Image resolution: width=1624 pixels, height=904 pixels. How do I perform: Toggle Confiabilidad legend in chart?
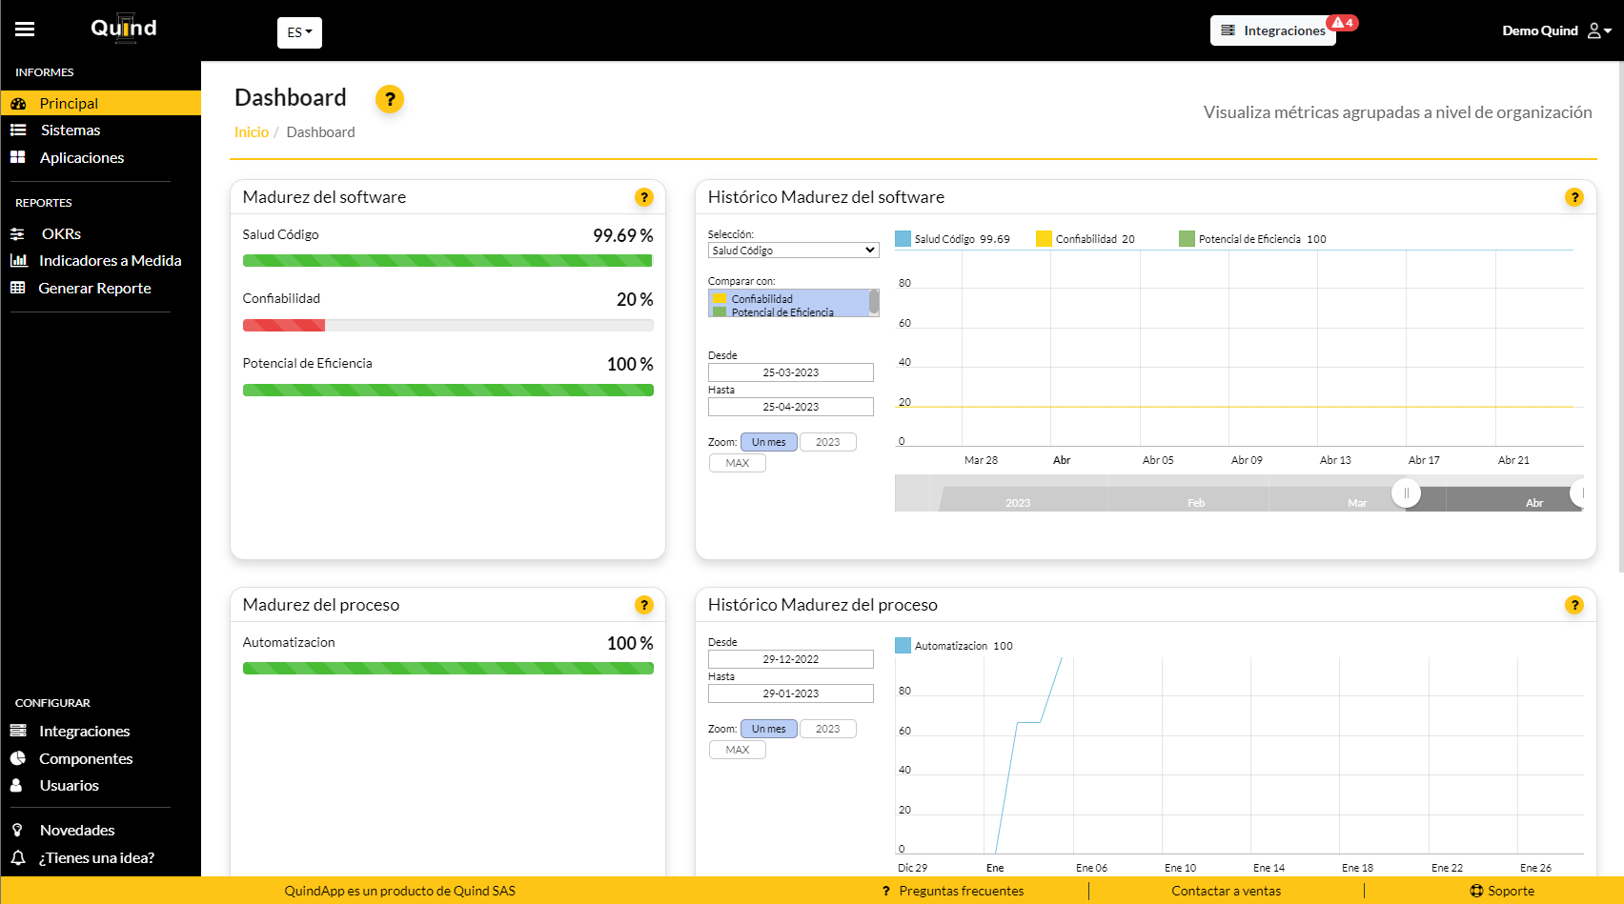1086,239
